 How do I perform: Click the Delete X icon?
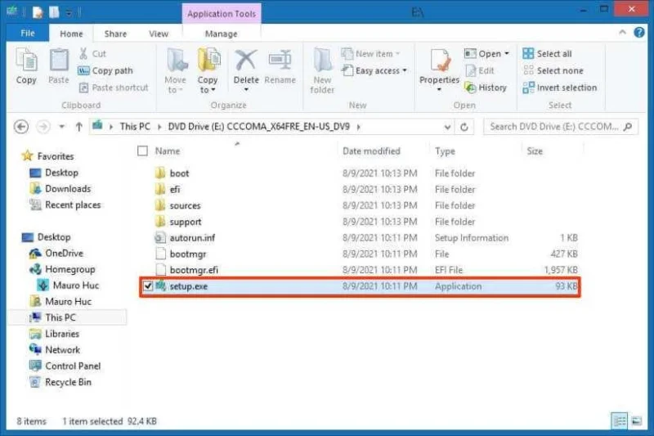point(246,61)
